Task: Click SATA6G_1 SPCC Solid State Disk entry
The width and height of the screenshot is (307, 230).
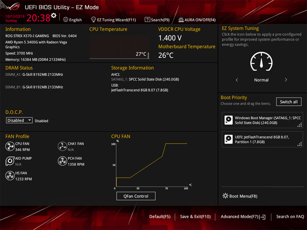Action: click(145, 79)
